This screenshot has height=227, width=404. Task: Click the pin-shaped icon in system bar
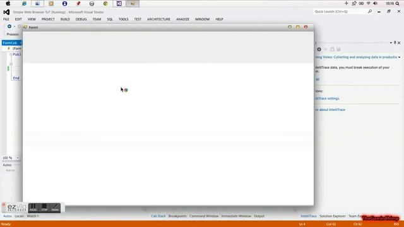tap(354, 3)
